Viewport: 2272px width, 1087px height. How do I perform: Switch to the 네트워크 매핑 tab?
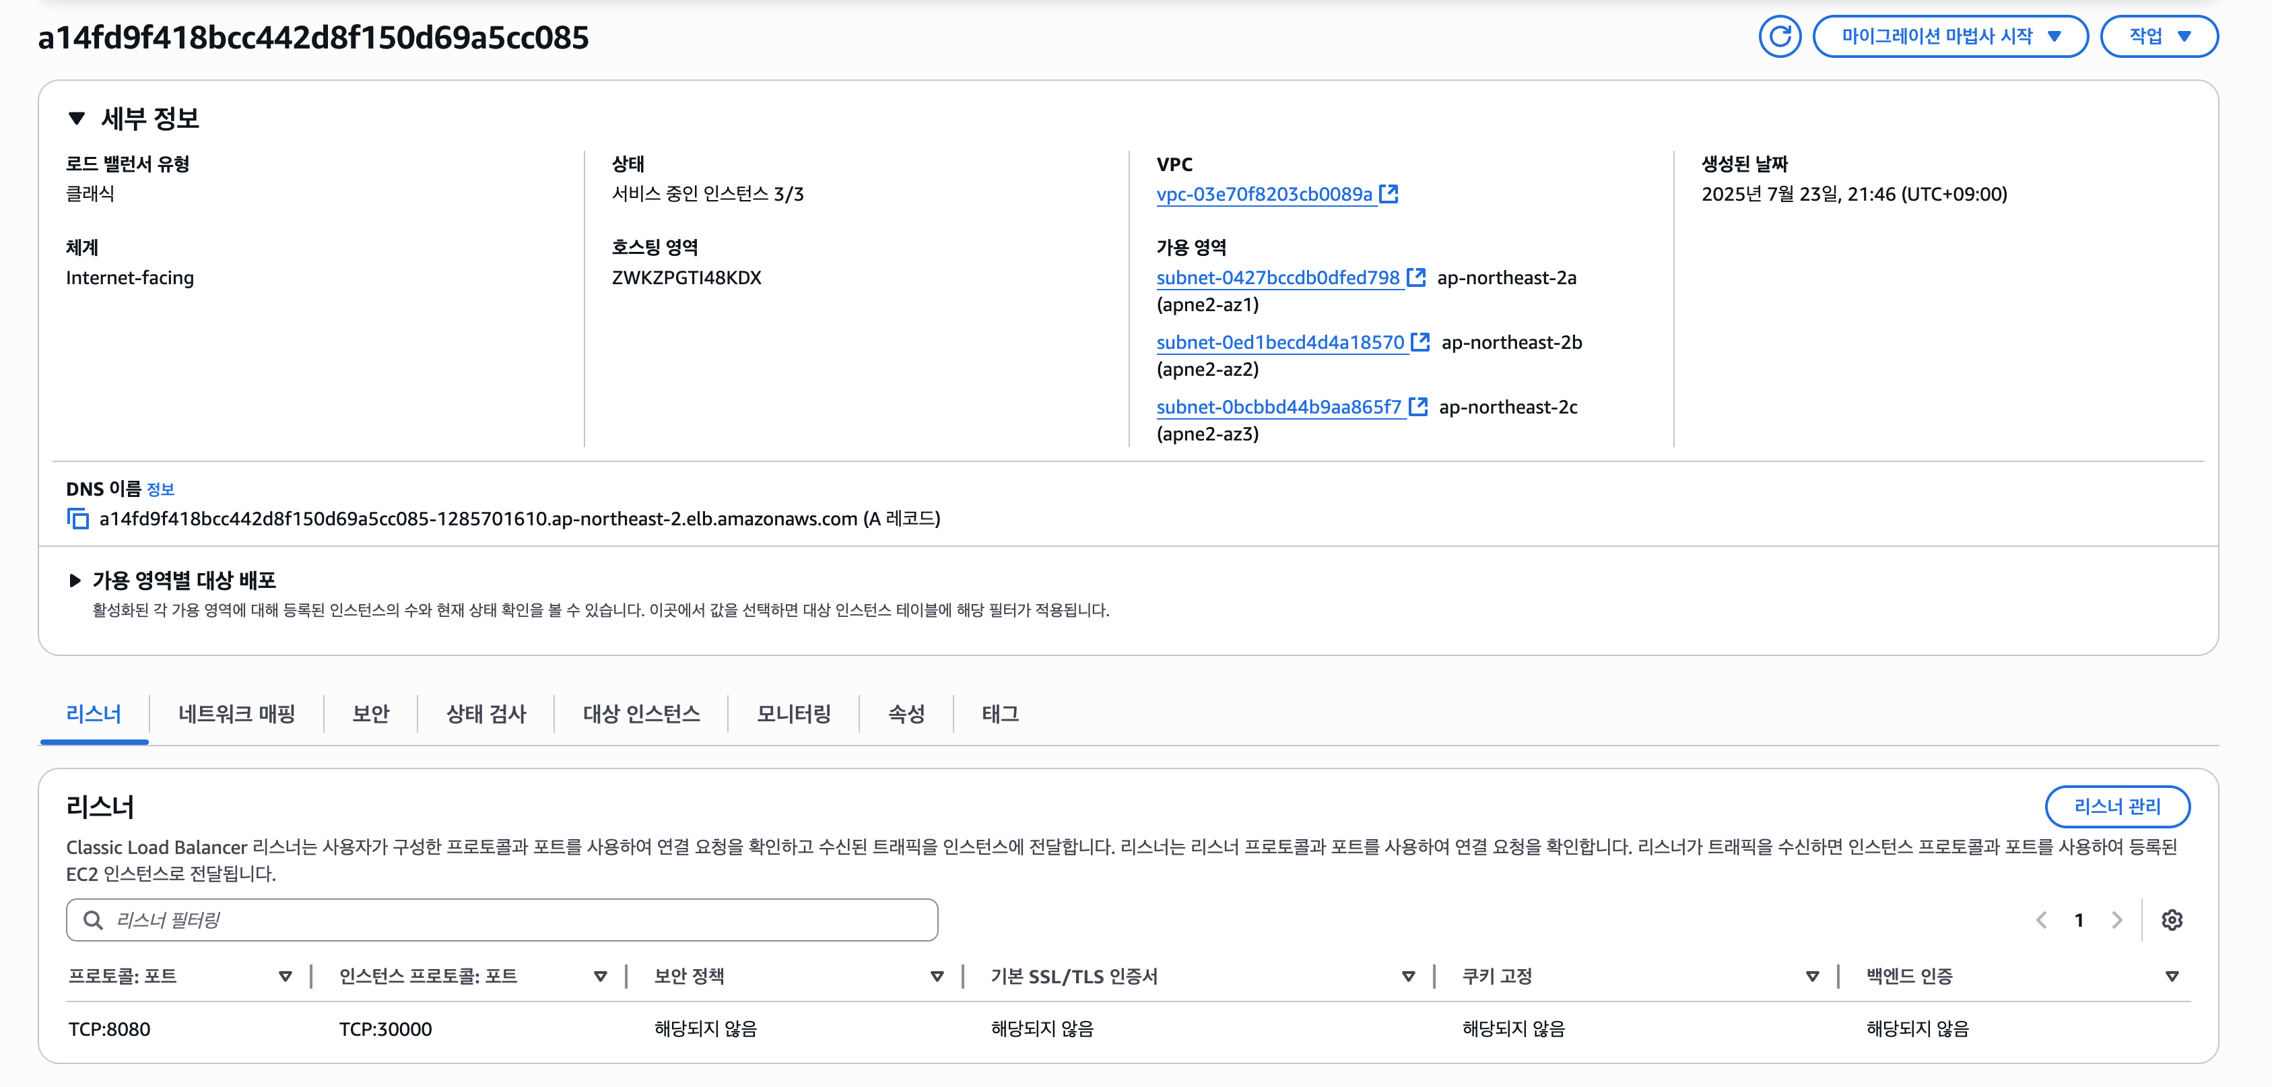point(236,714)
